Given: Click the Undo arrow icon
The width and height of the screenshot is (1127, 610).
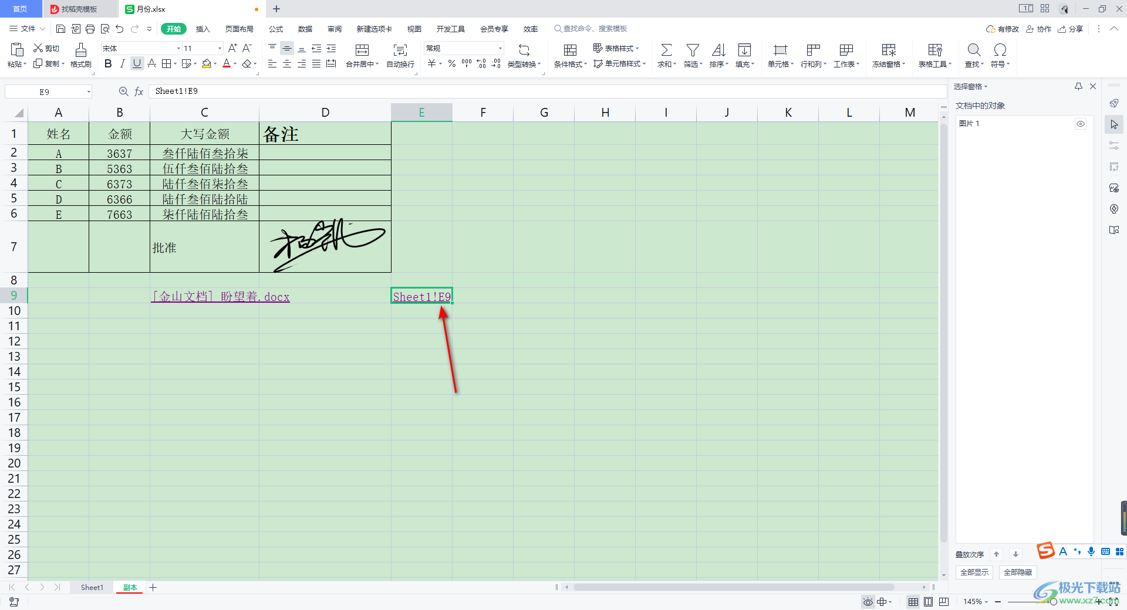Looking at the screenshot, I should (x=120, y=29).
